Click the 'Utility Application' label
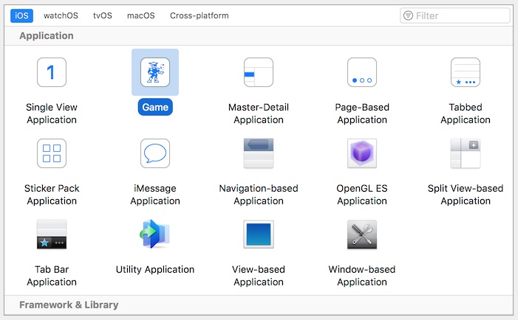 coord(155,269)
